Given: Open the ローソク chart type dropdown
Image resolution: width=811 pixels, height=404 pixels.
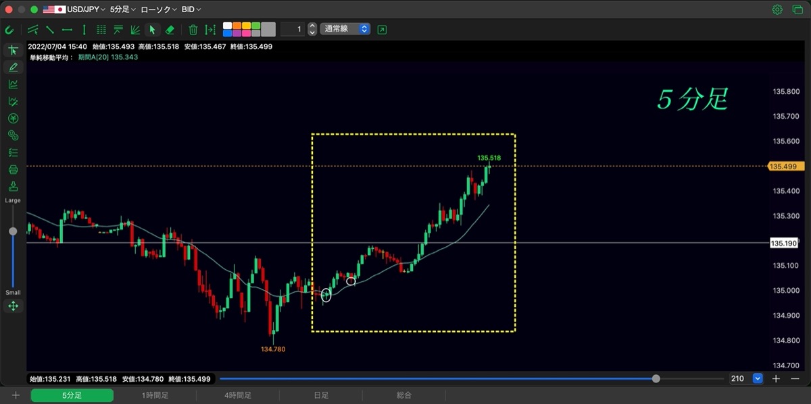Looking at the screenshot, I should coord(159,9).
